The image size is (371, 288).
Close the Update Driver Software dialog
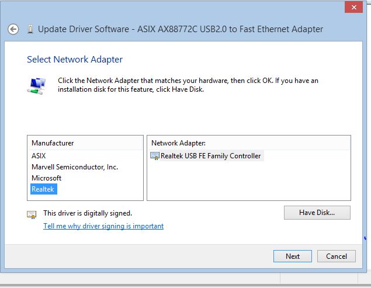tap(353, 7)
